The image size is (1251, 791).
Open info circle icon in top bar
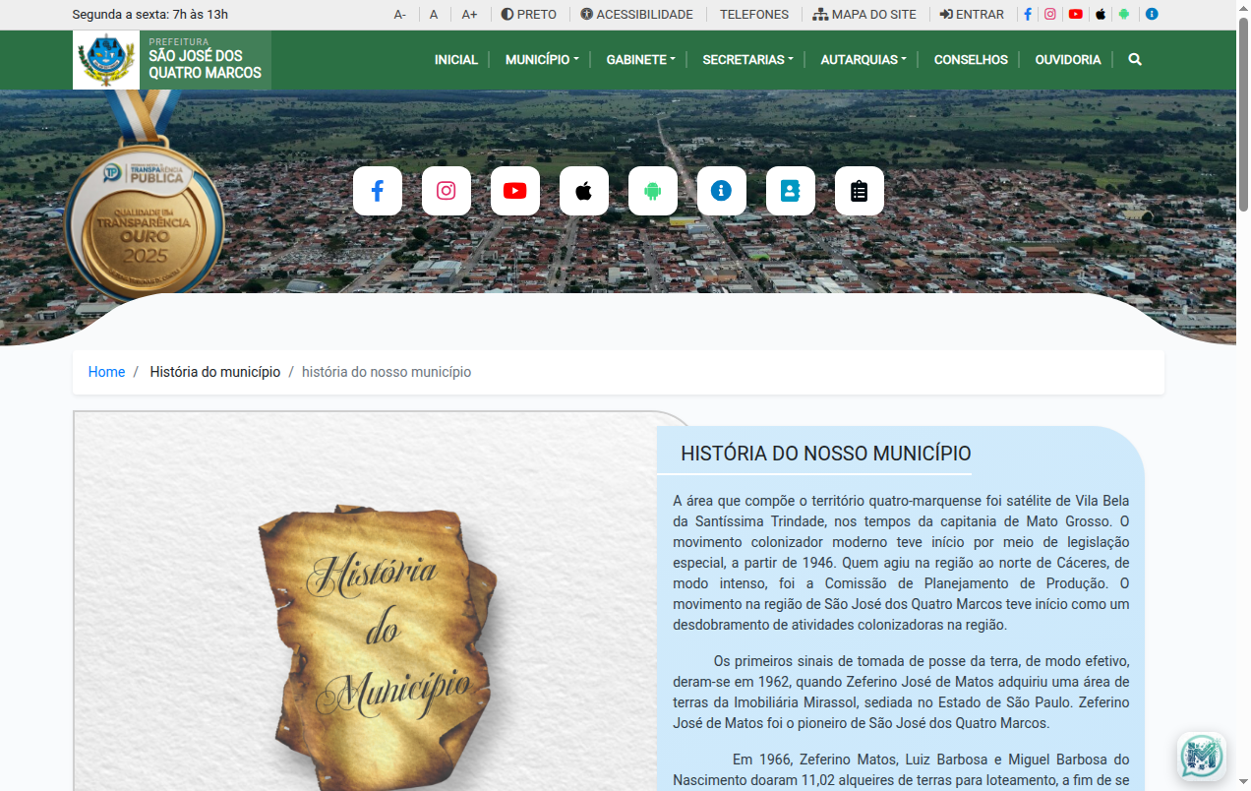(1152, 15)
